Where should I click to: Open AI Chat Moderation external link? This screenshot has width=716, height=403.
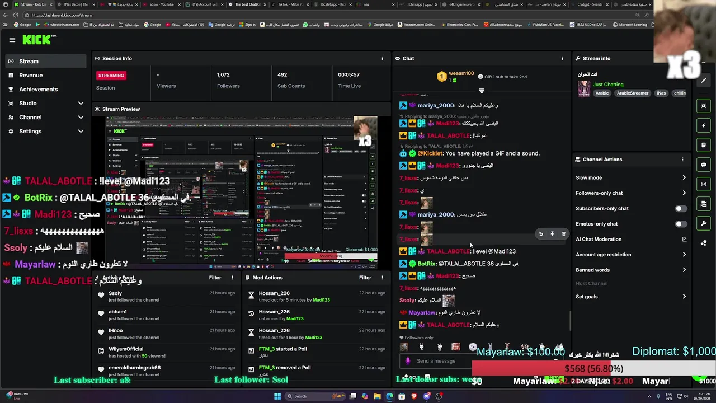(684, 240)
